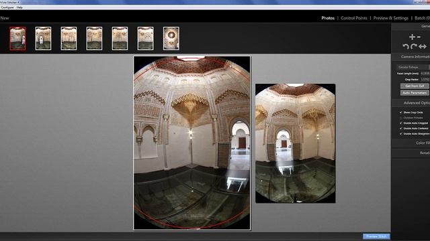The image size is (430, 241).
Task: Select the sixth photo thumbnail
Action: click(x=146, y=39)
